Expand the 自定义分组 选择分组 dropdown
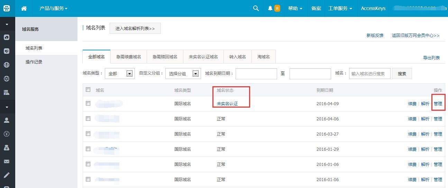 (183, 73)
